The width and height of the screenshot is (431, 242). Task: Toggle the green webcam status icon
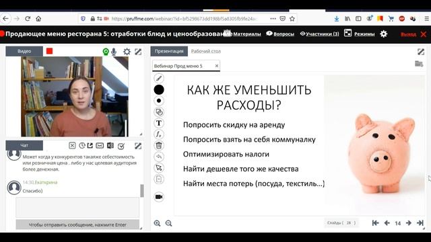(x=106, y=52)
